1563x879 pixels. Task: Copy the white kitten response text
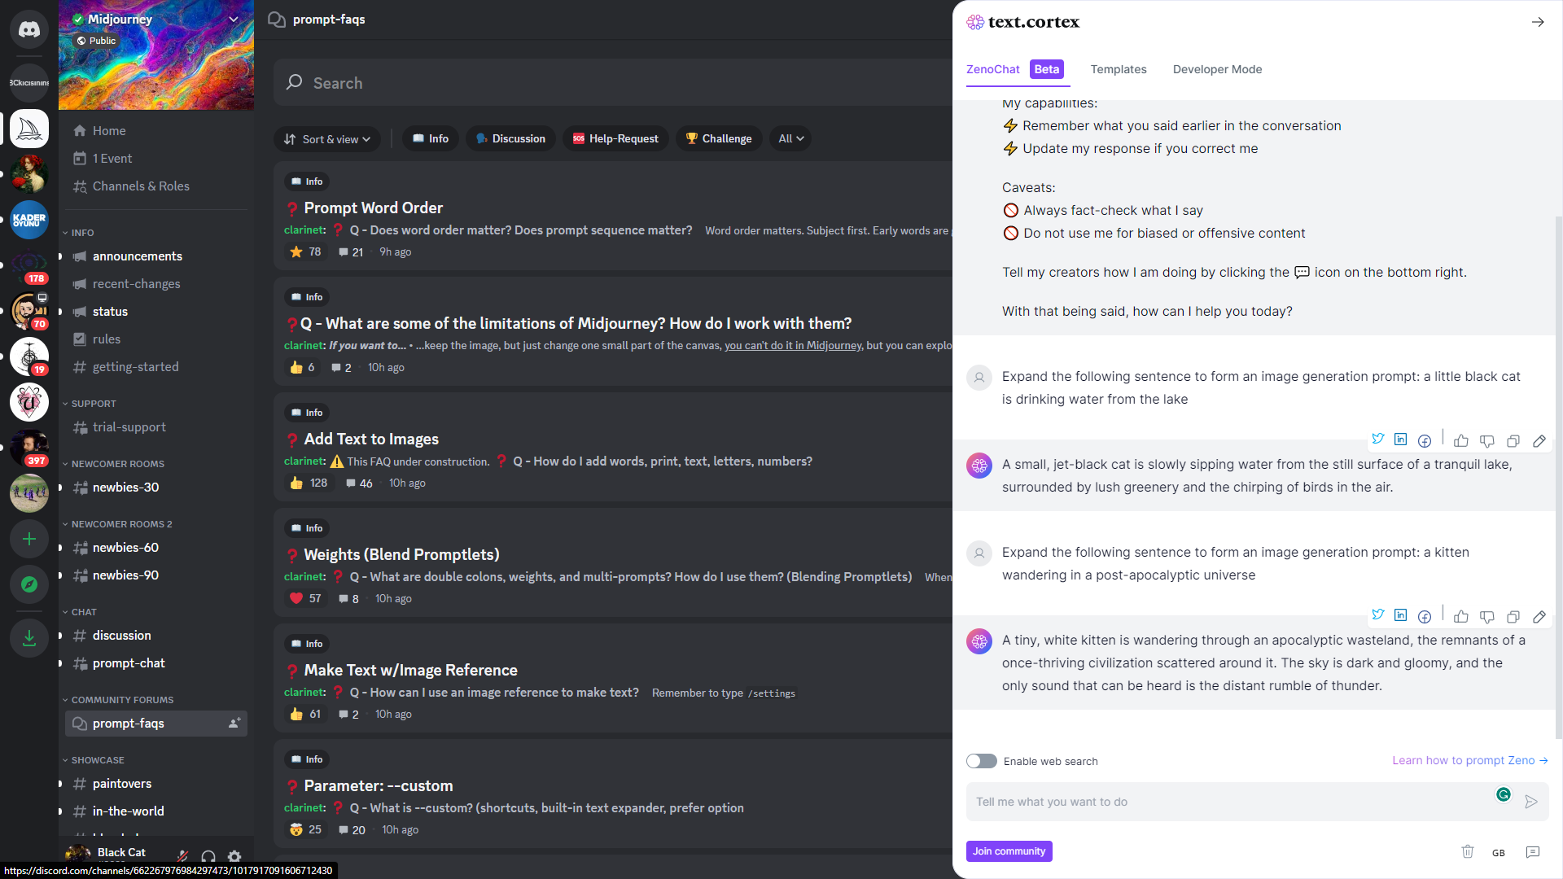coord(1513,617)
